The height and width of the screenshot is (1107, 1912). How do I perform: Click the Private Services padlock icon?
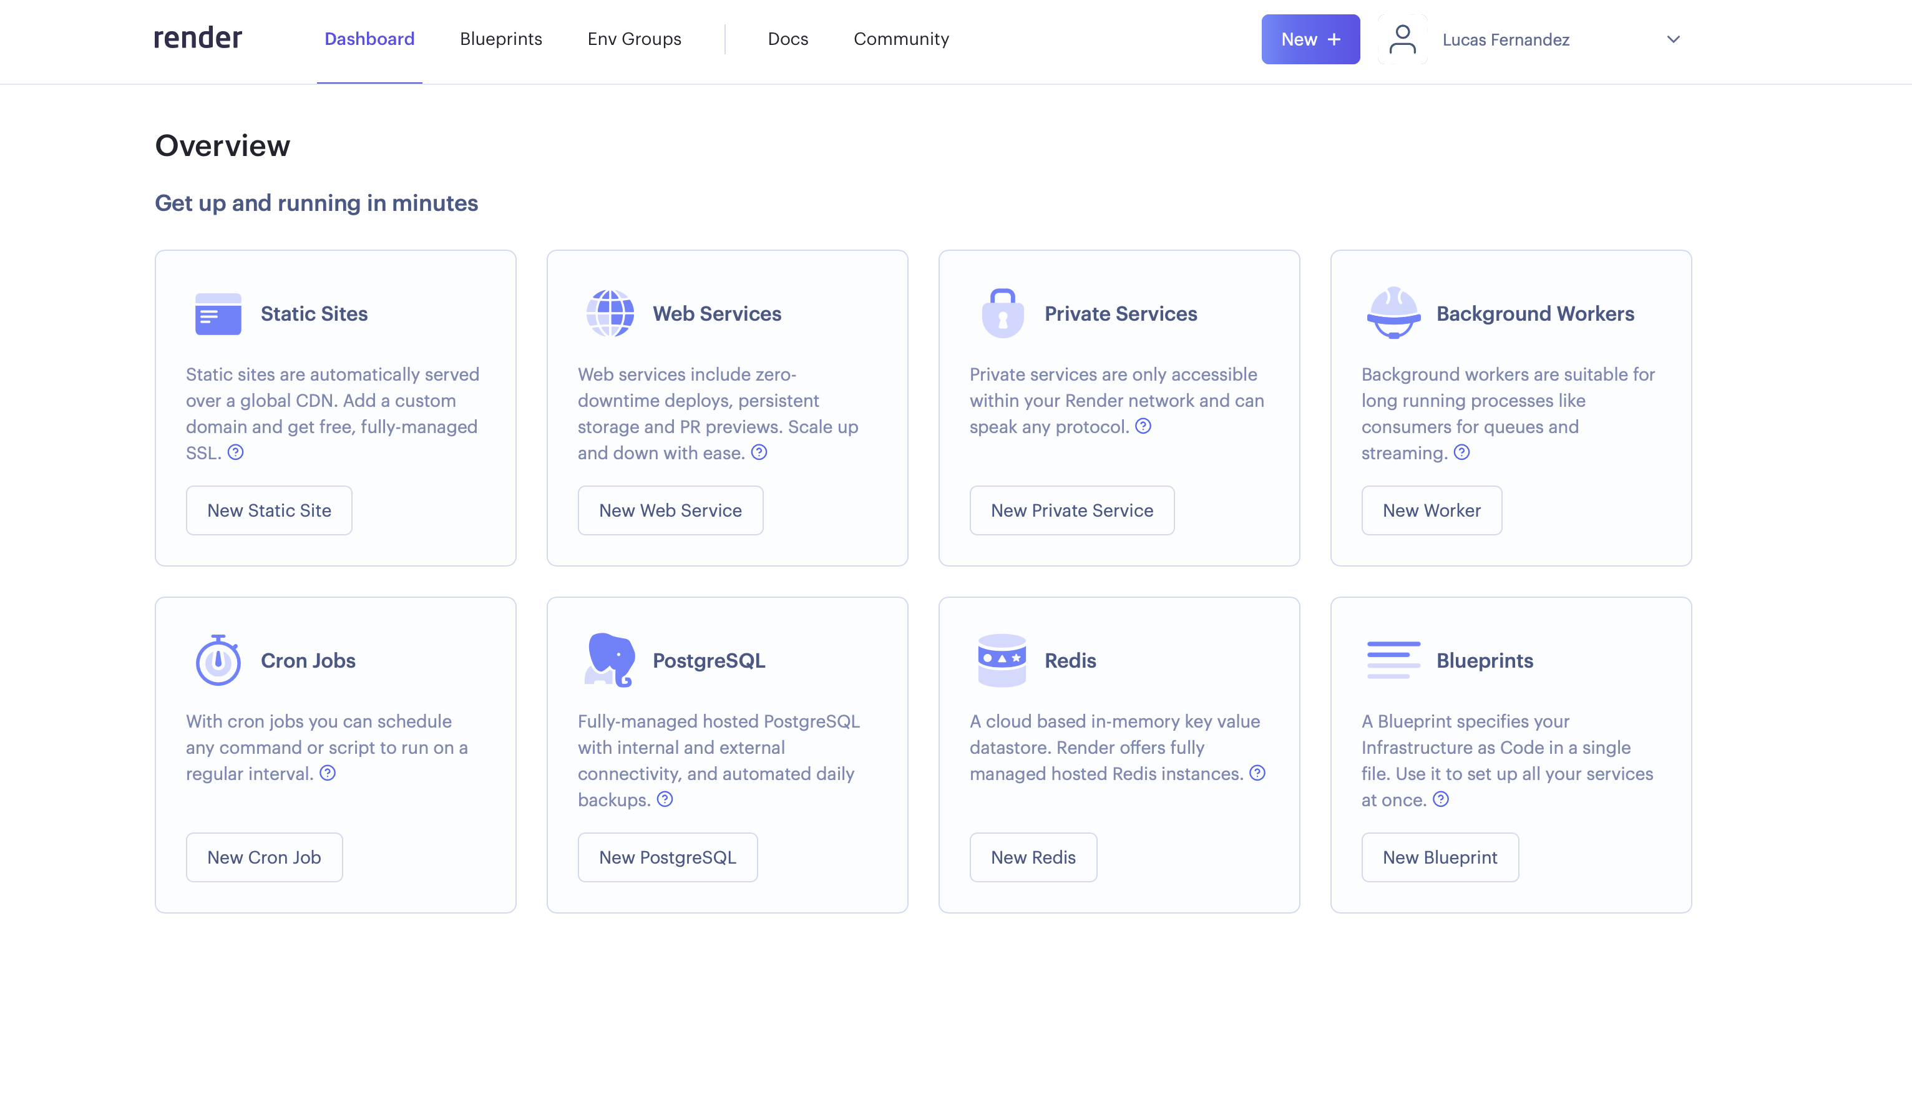coord(1002,313)
